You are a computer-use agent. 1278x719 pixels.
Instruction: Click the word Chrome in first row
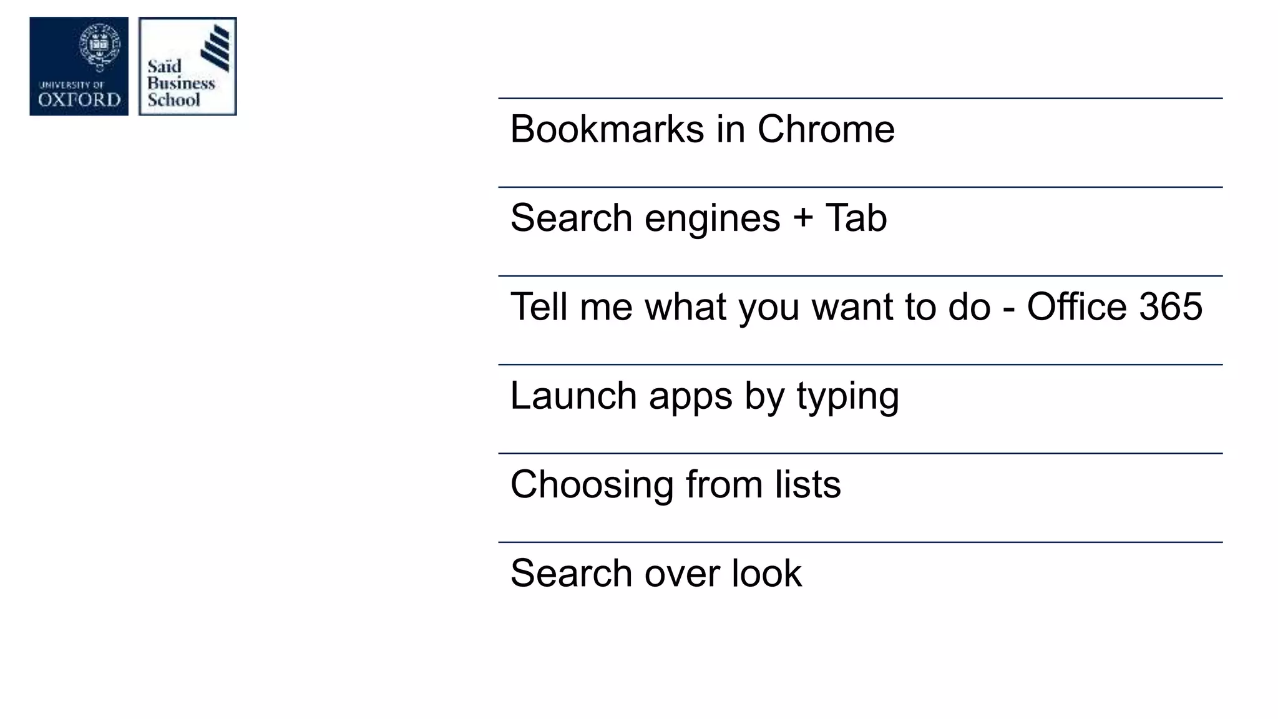(826, 129)
